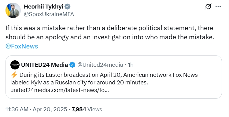Open the @United24media handle in quoted post

coord(100,65)
